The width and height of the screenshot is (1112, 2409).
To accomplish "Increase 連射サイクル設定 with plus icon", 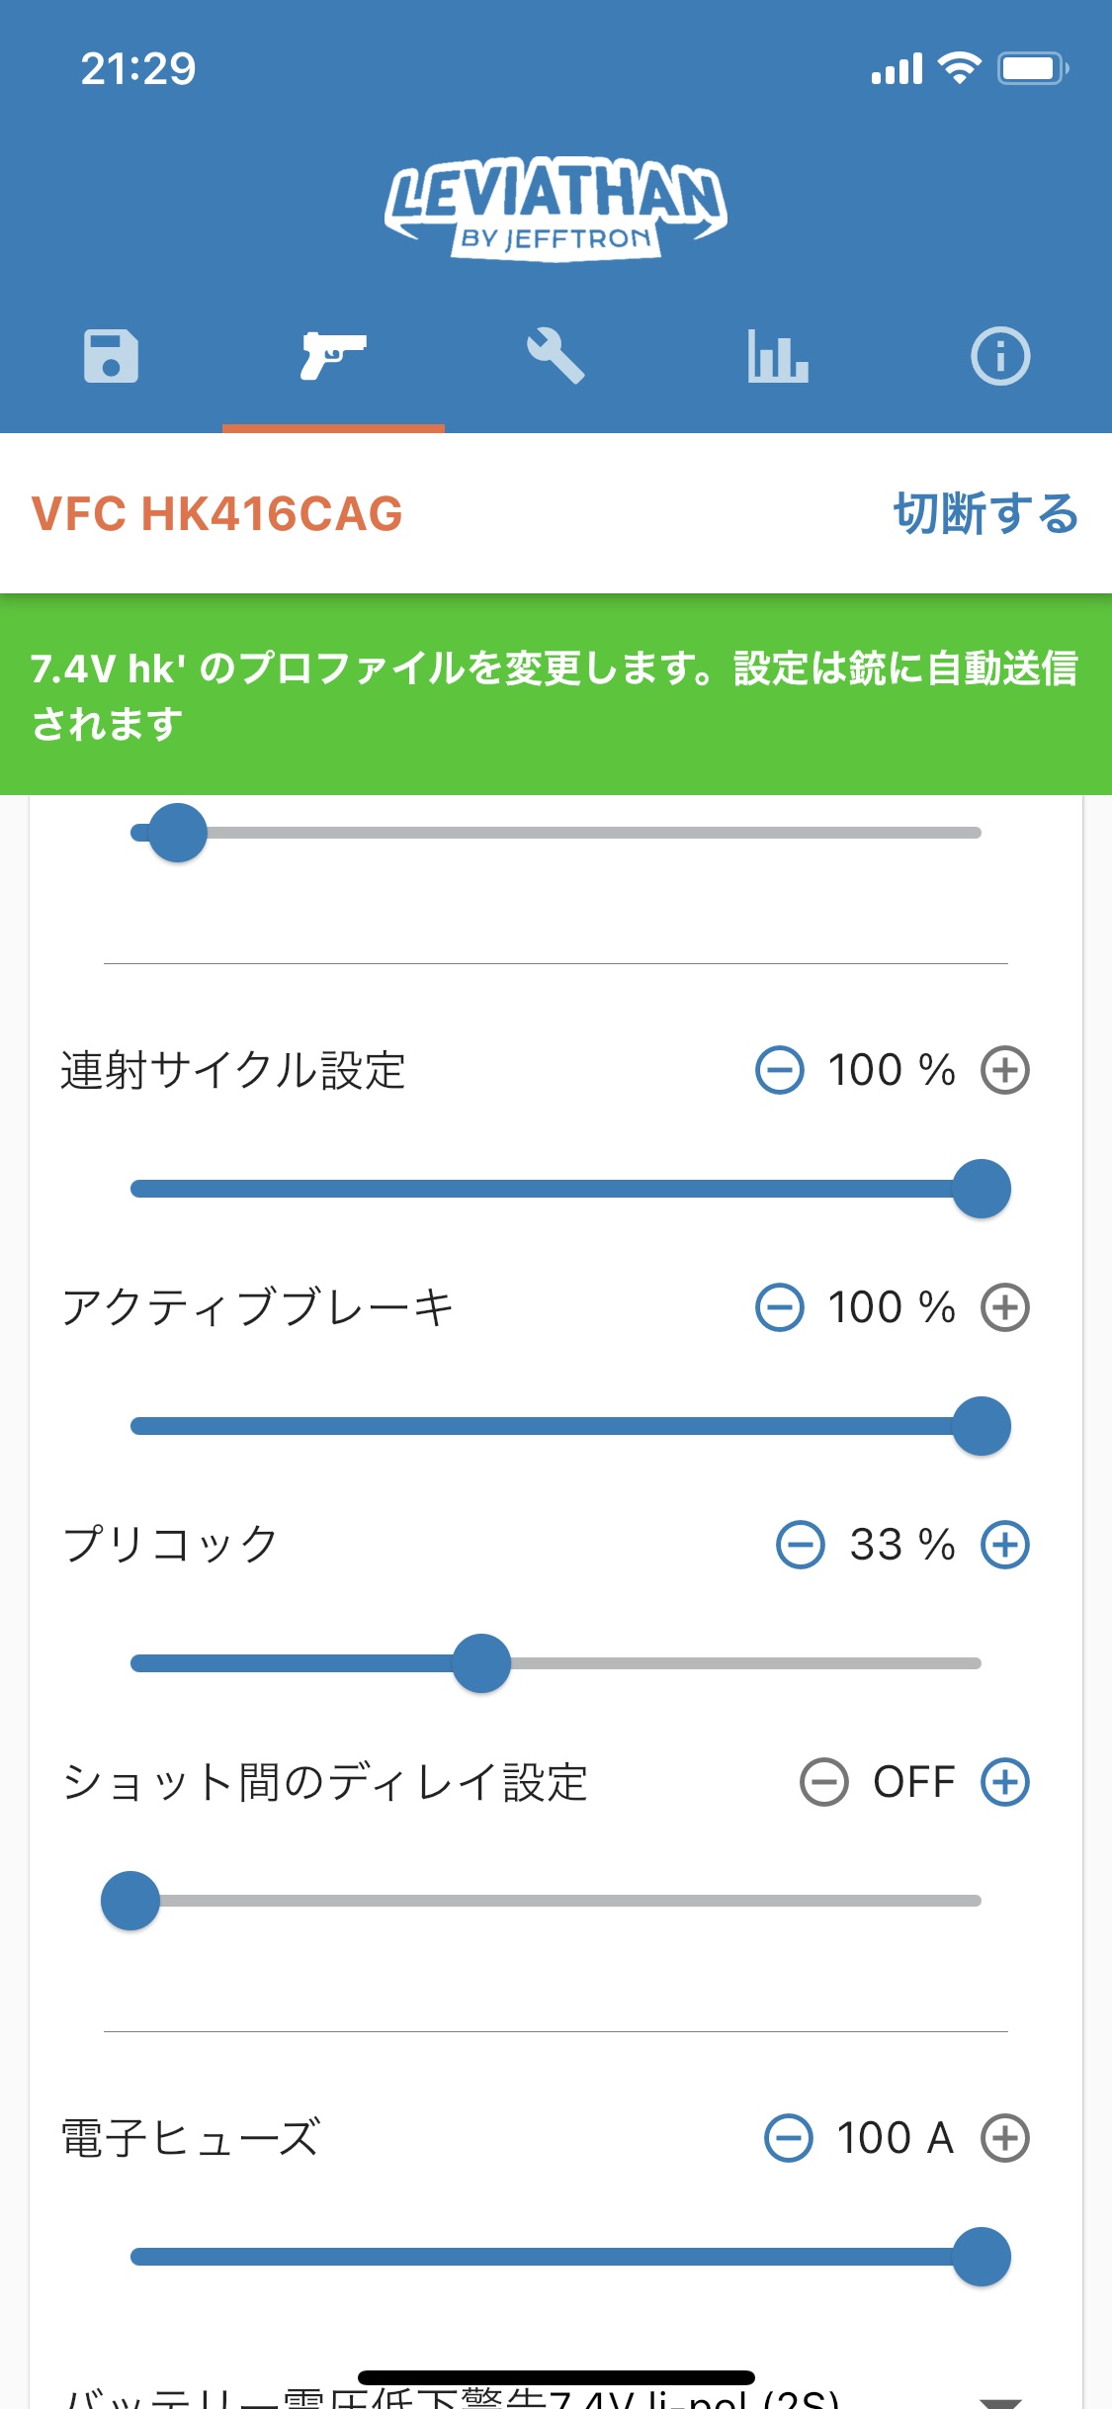I will point(1005,1070).
